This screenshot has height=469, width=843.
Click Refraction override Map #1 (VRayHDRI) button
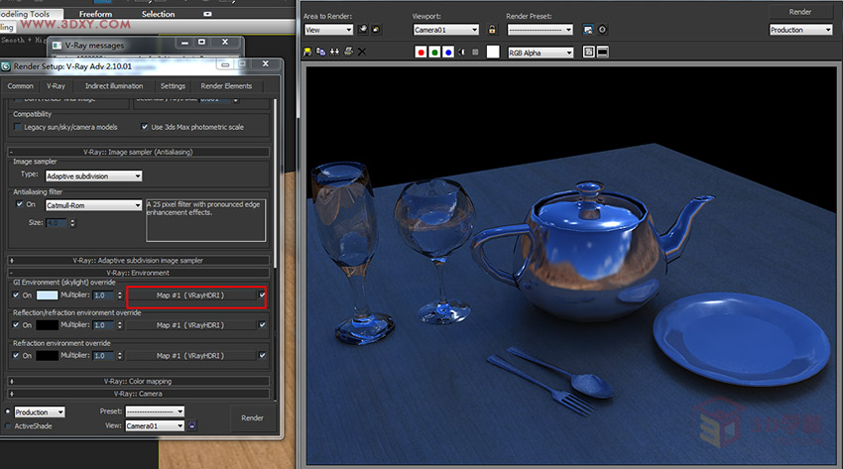tap(190, 356)
